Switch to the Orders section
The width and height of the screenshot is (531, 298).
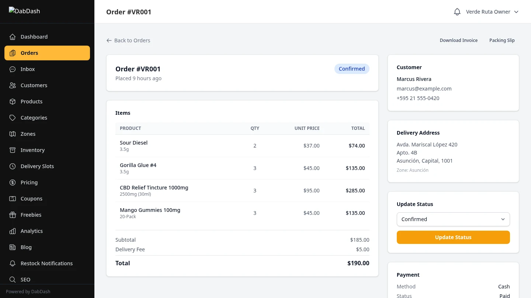coord(29,53)
